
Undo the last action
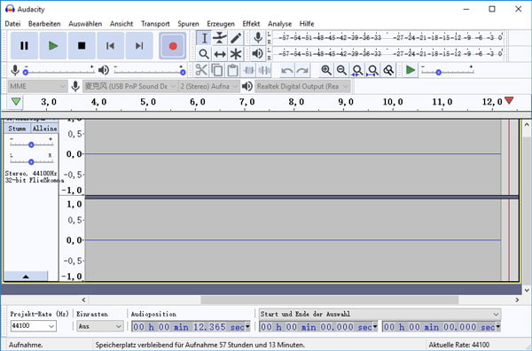point(287,70)
